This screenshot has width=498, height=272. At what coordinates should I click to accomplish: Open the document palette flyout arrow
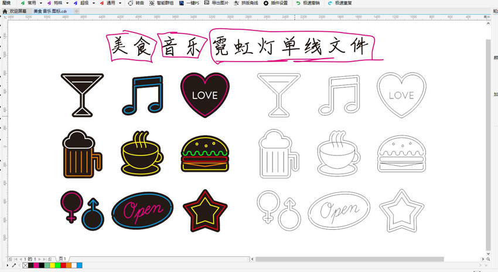pyautogui.click(x=7, y=266)
